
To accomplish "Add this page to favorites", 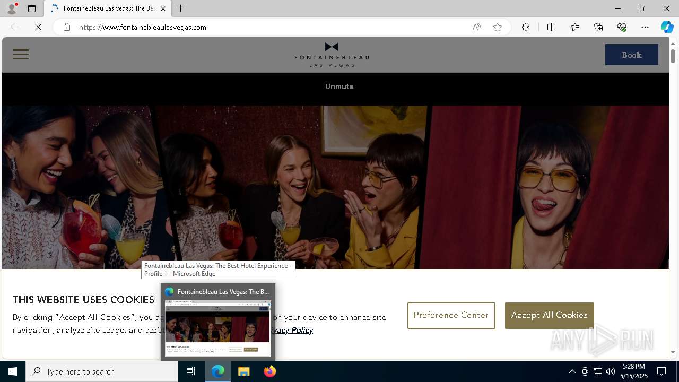I will [x=498, y=27].
